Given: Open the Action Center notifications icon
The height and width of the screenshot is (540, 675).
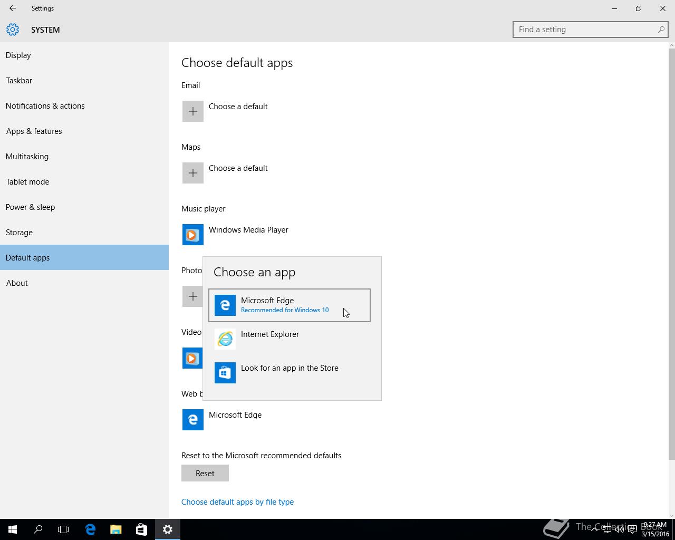Looking at the screenshot, I should pyautogui.click(x=632, y=529).
